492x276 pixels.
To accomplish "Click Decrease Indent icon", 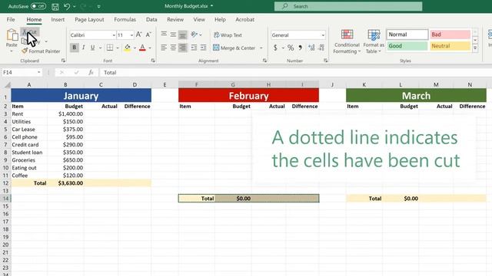I will 194,48.
